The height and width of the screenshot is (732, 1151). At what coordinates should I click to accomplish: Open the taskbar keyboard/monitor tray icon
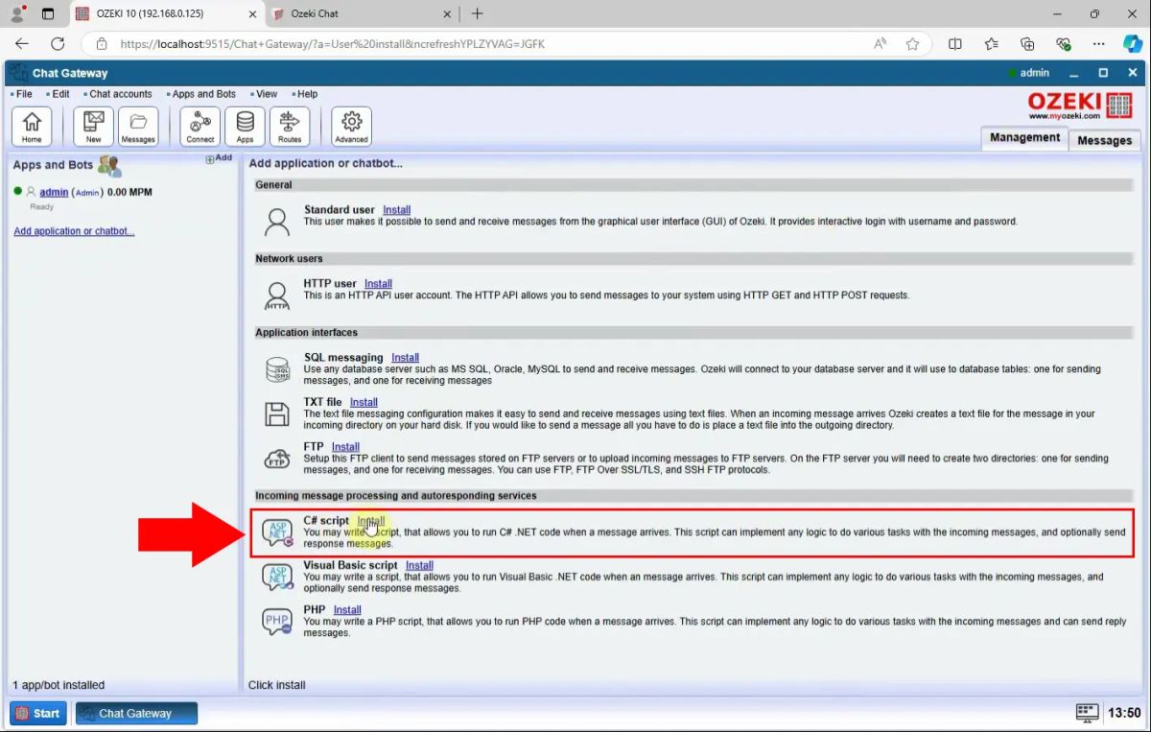point(1087,713)
